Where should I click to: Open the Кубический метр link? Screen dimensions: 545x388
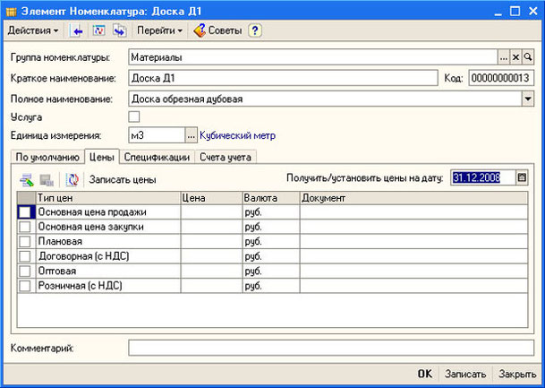click(x=238, y=136)
